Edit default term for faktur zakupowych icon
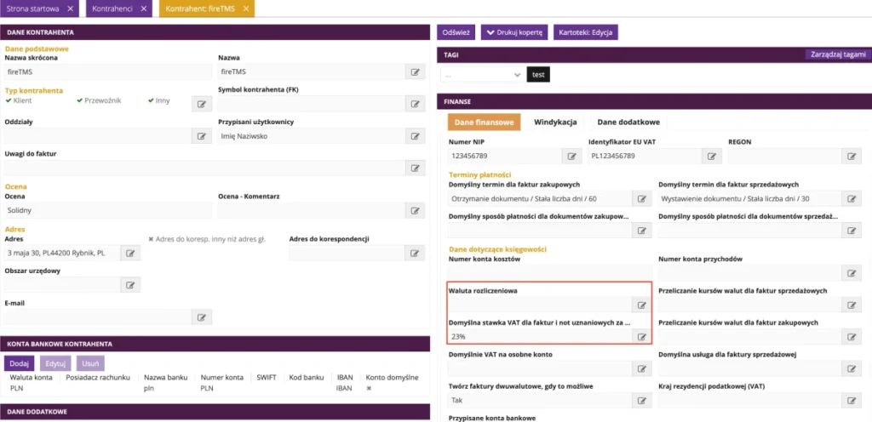 coord(641,198)
